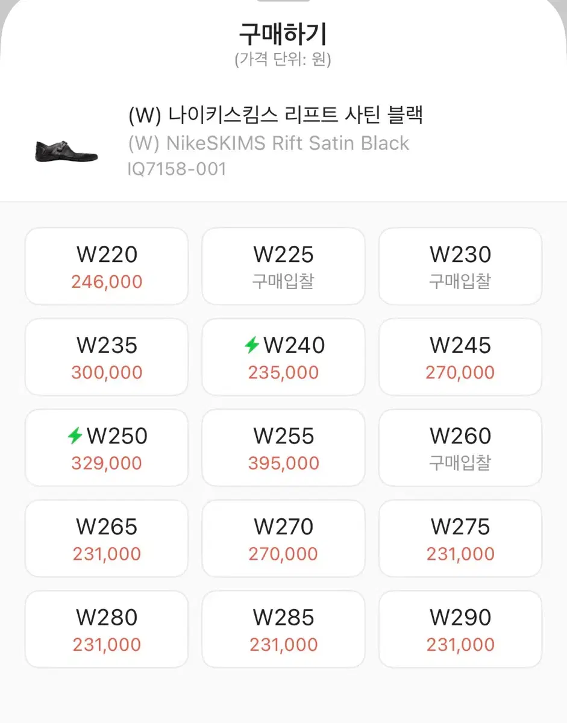This screenshot has height=723, width=567.
Task: Select size W220 priced 246,000
Action: tap(107, 266)
